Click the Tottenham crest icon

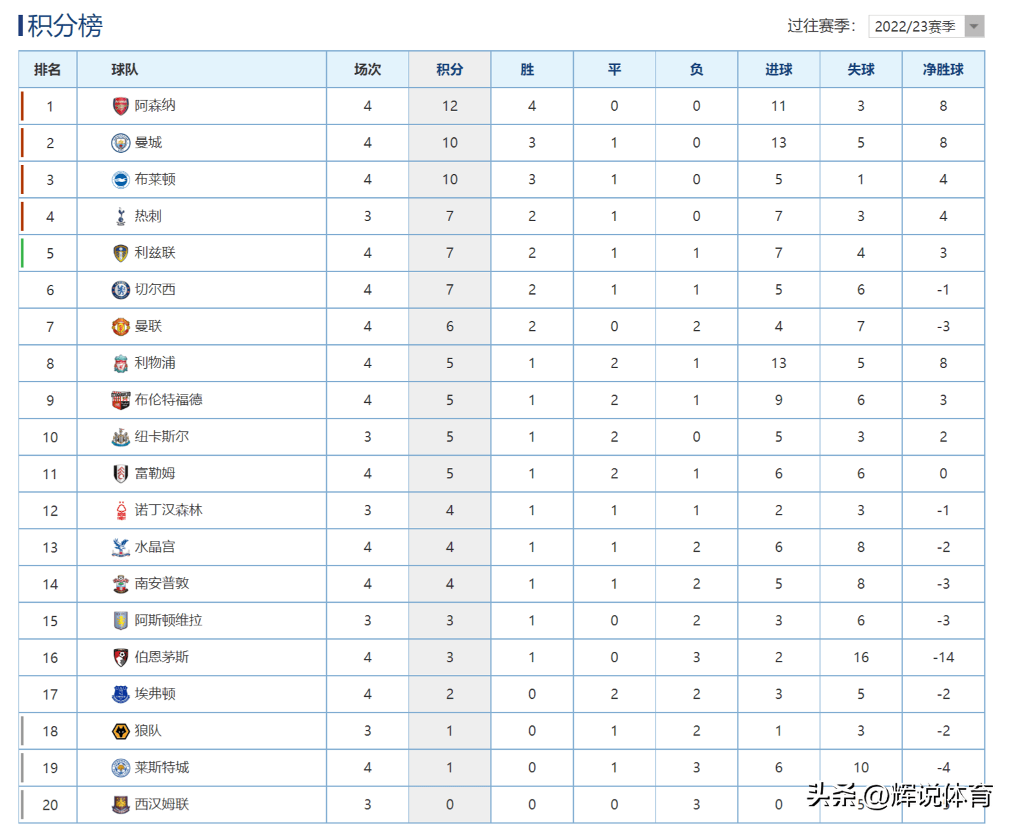[x=121, y=216]
